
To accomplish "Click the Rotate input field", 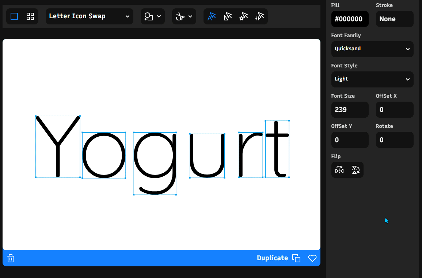I will (x=395, y=140).
